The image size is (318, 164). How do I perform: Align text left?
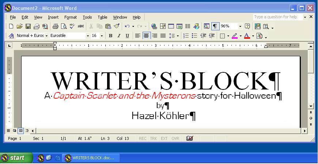tap(138, 36)
